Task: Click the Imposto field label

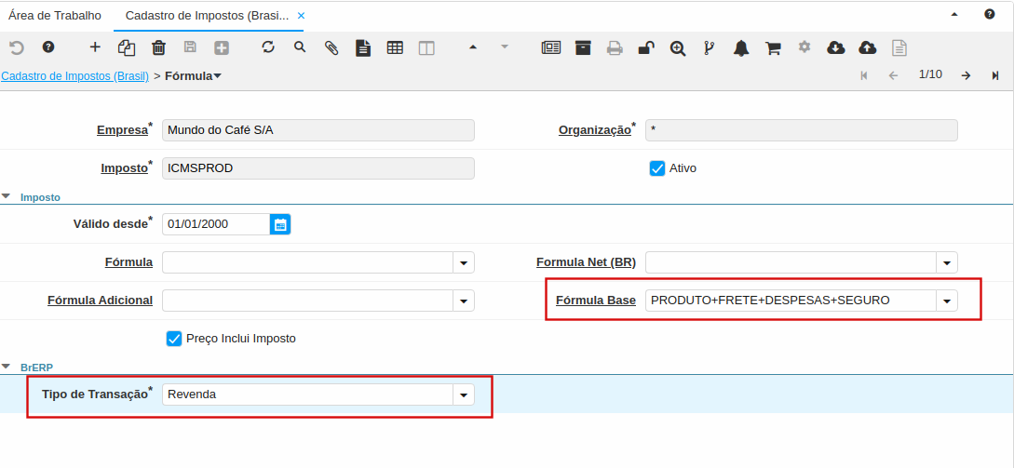Action: point(124,168)
